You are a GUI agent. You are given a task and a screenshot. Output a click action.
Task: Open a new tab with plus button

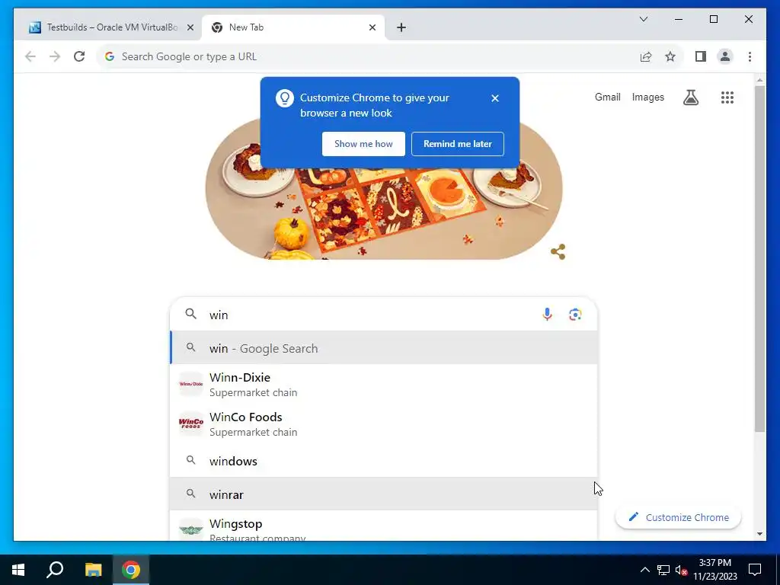401,28
